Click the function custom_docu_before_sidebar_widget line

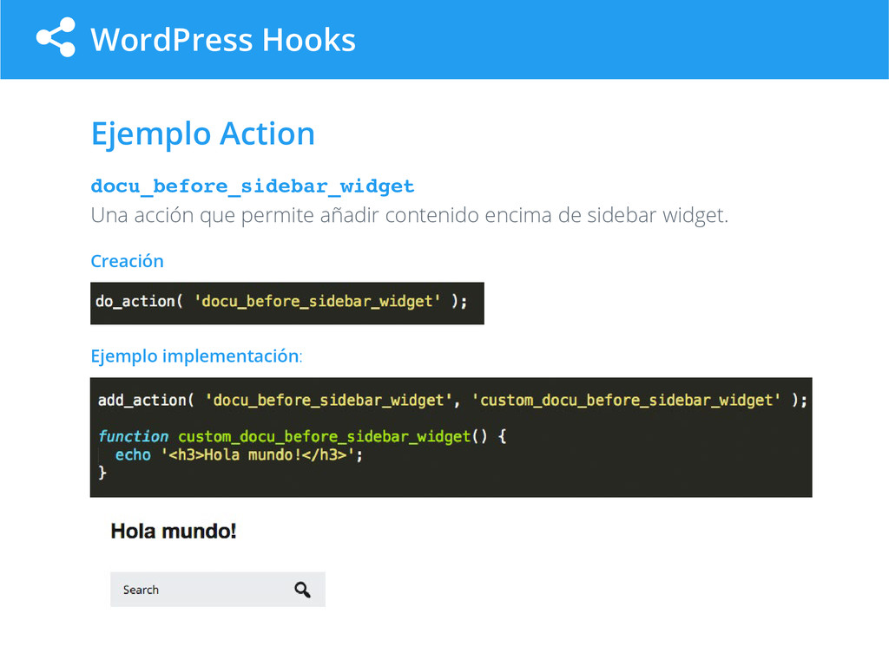[x=302, y=437]
